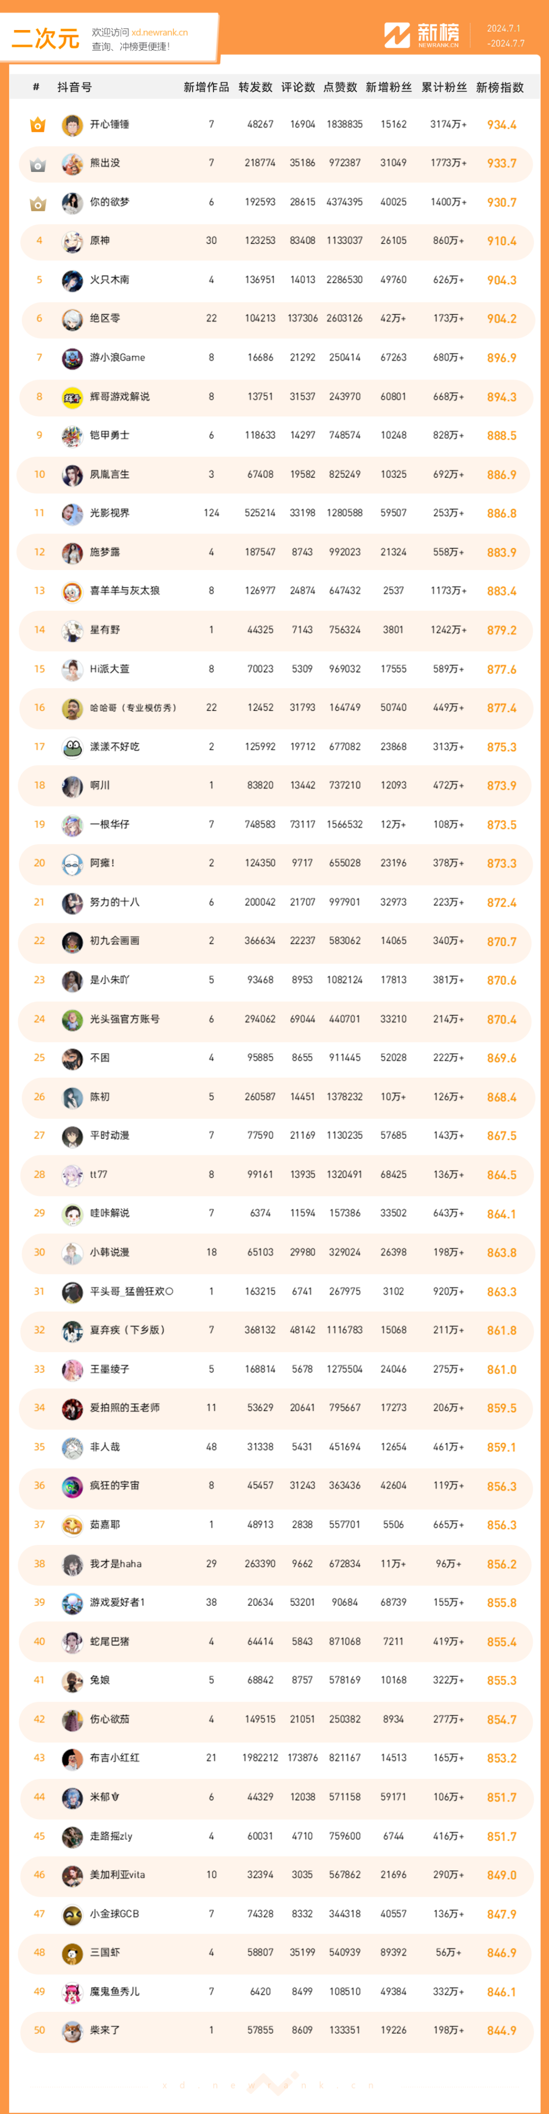Click the bronze crown rank three icon
This screenshot has width=549, height=2114.
(x=38, y=203)
